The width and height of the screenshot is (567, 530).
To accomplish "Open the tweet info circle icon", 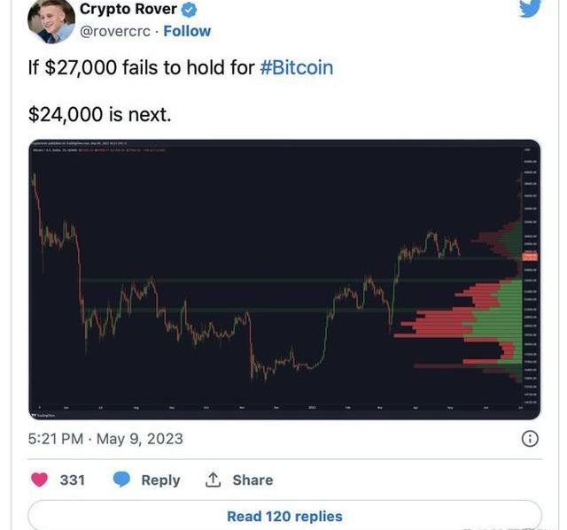I will [x=529, y=438].
